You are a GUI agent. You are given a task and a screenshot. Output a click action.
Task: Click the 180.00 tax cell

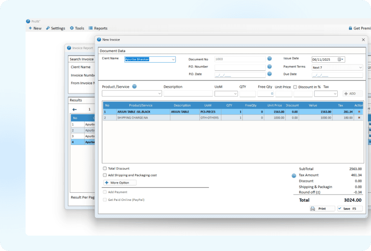pyautogui.click(x=343, y=118)
